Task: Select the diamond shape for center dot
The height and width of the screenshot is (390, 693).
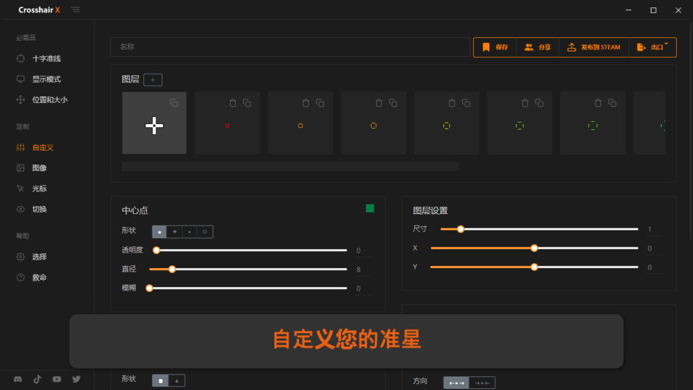Action: tap(175, 232)
